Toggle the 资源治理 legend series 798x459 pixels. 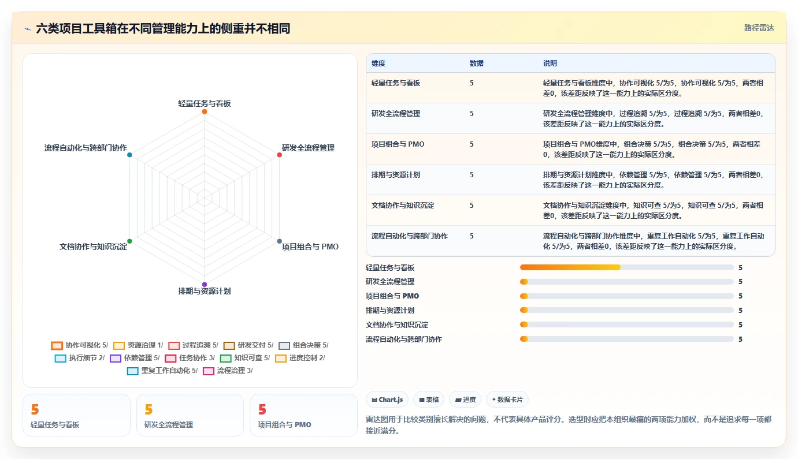[x=138, y=345]
